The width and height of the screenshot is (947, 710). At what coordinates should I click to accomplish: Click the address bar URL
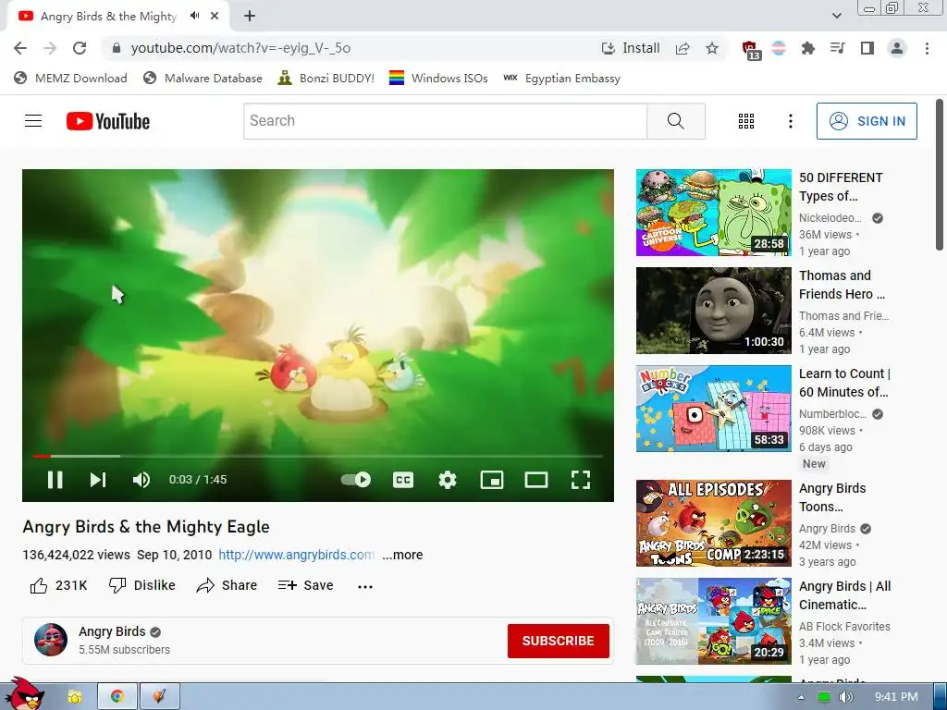point(240,48)
